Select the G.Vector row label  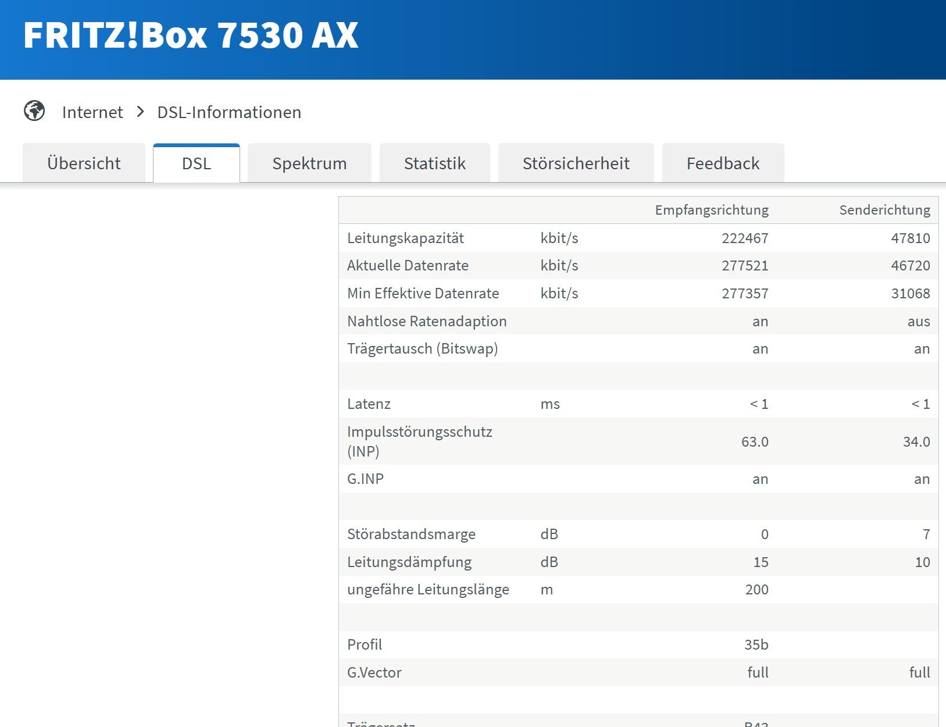coord(374,672)
